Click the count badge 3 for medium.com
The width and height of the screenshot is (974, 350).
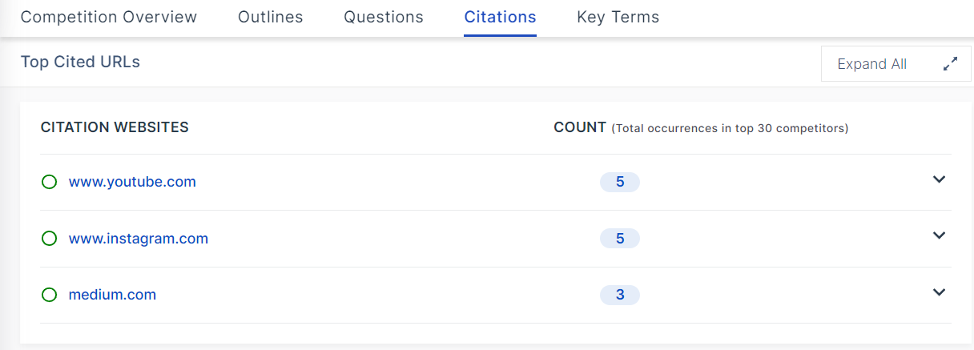tap(619, 296)
